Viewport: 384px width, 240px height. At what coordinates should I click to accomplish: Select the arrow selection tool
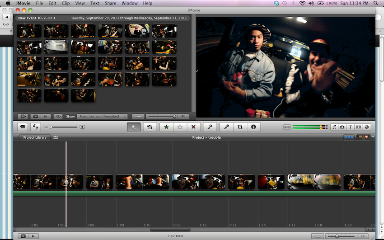[133, 127]
